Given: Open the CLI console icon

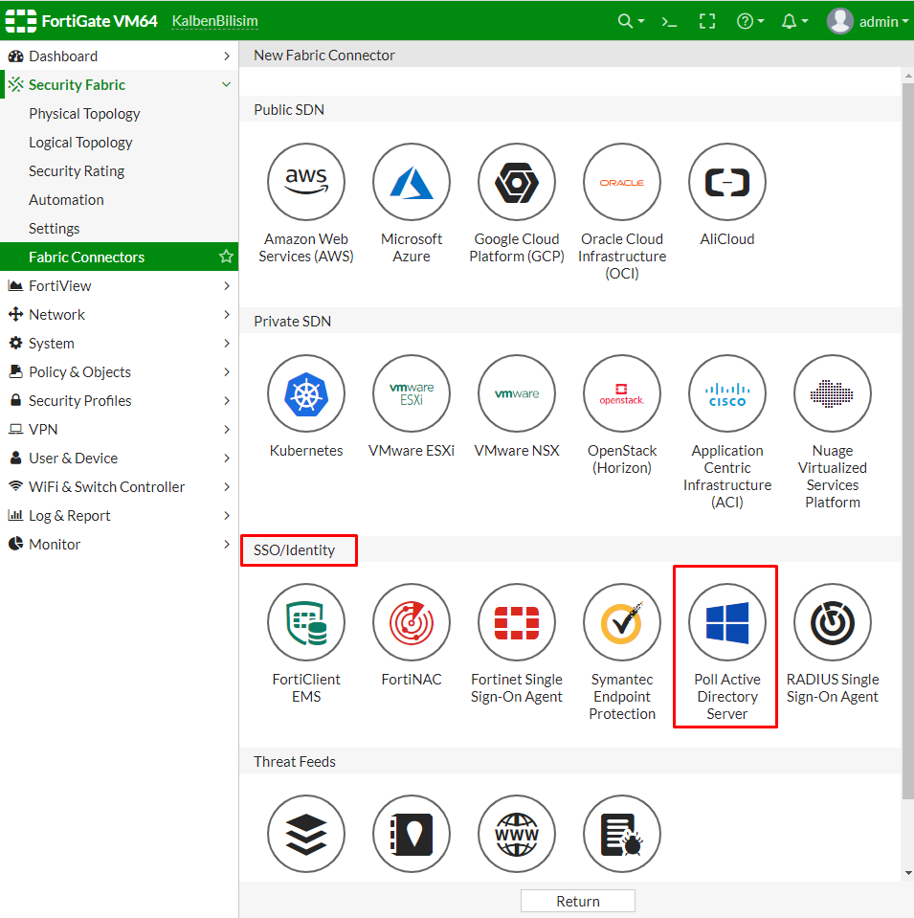Looking at the screenshot, I should (x=669, y=22).
